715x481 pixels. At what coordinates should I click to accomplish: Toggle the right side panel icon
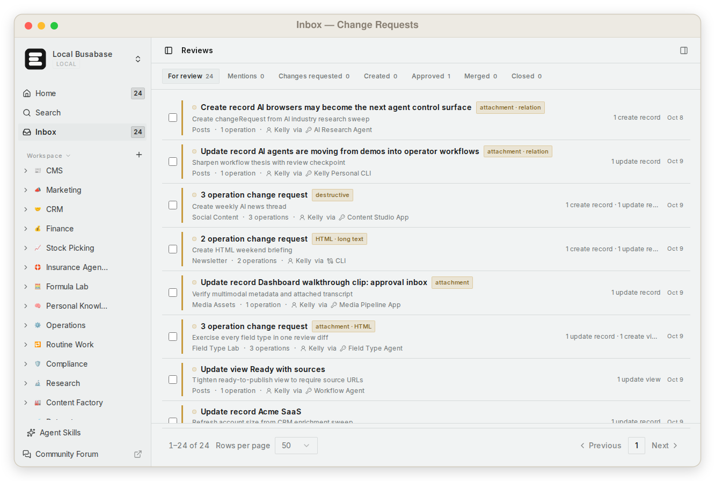[x=684, y=50]
